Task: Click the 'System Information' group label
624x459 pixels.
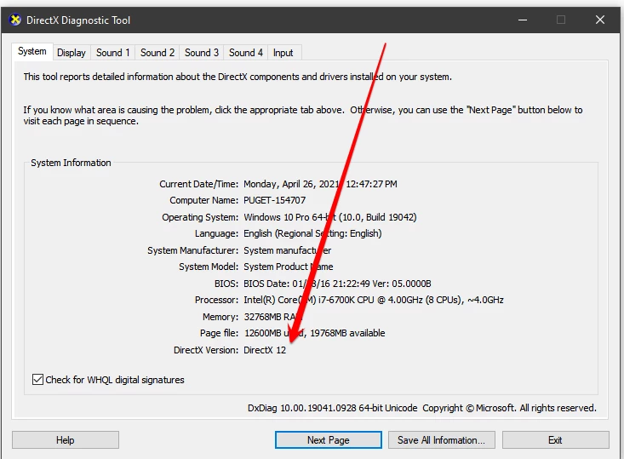Action: click(x=71, y=163)
